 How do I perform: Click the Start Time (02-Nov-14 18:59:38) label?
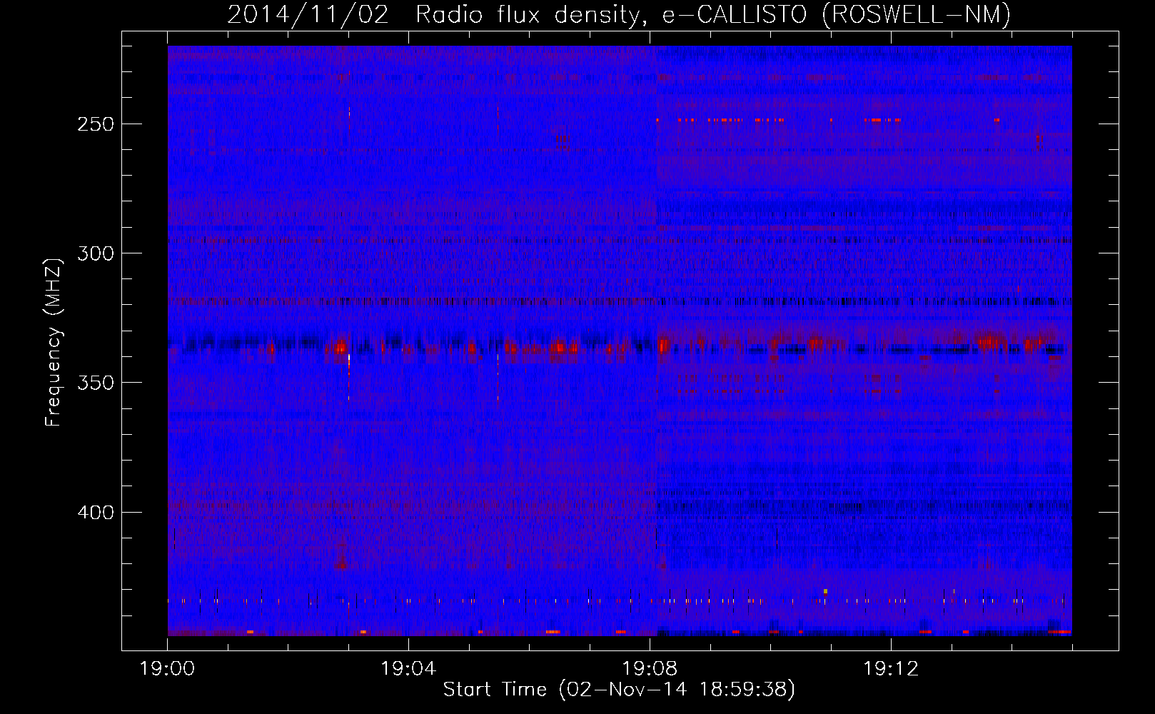(619, 690)
